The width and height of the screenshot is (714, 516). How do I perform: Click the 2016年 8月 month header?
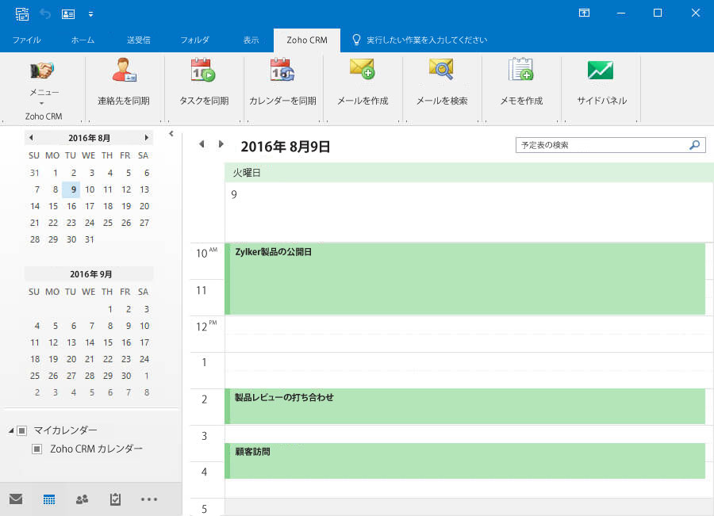(89, 138)
